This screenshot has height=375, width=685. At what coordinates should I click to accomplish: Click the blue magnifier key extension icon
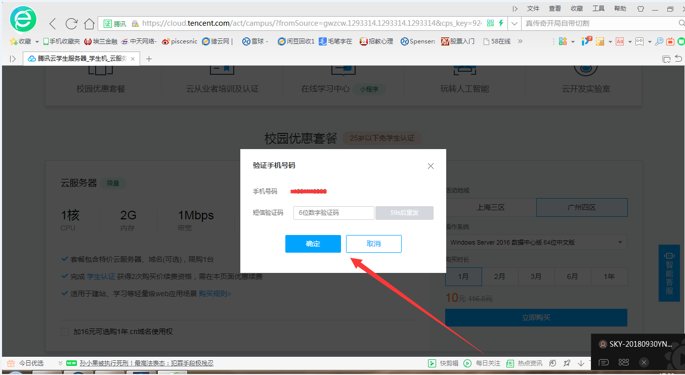pos(659,41)
